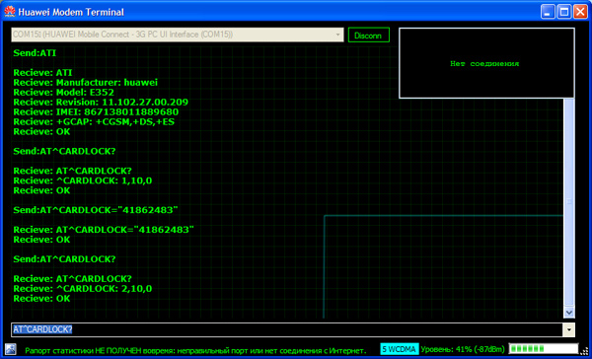Click the 5 WCDMA network mode indicator
The image size is (592, 359).
point(400,349)
